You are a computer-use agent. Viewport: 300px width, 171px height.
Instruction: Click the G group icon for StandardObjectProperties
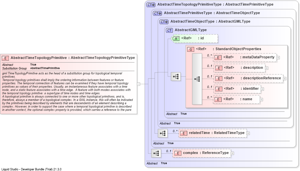pos(191,49)
